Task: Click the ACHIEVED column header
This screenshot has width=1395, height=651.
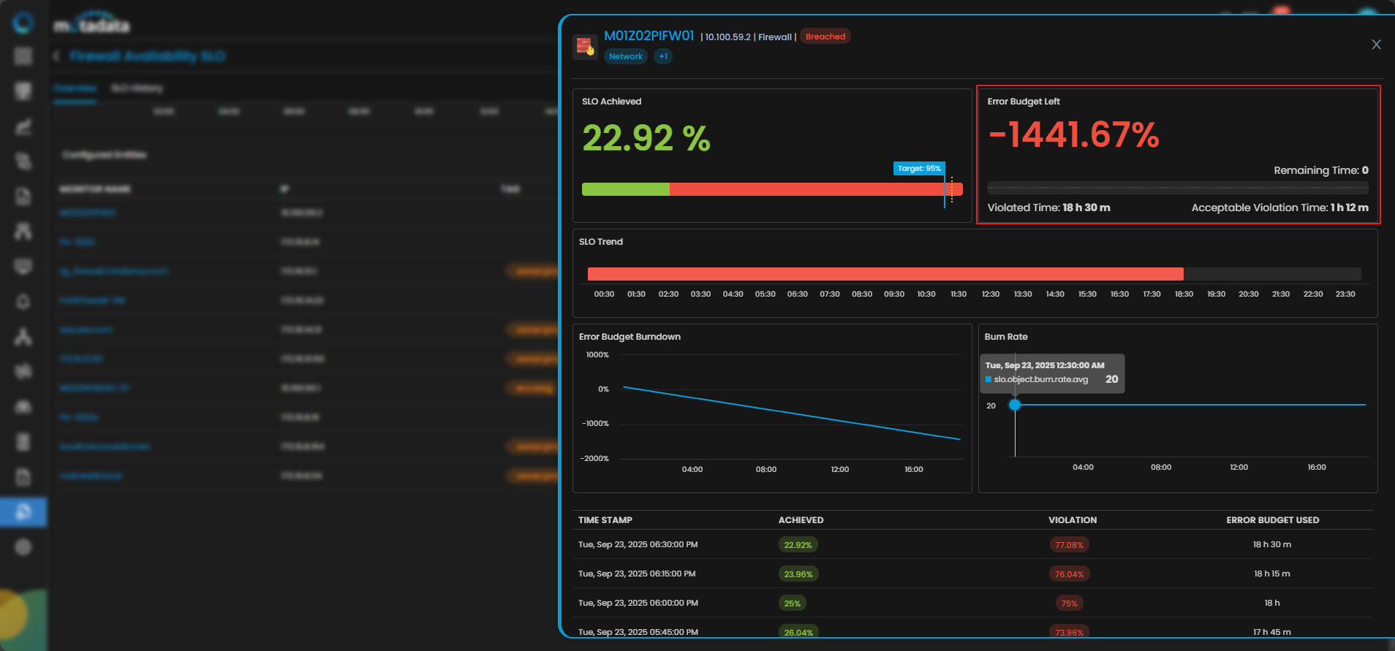Action: (x=801, y=520)
